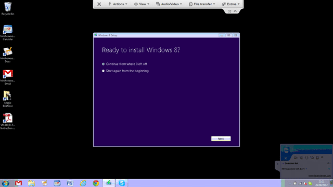Open the Docs desktop shortcut
Image resolution: width=333 pixels, height=187 pixels.
8,55
